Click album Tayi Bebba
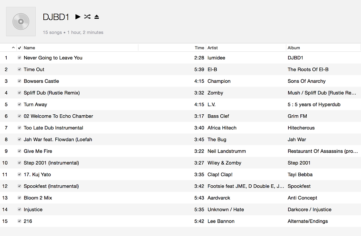Screen dimensions: 361x236 [300, 174]
